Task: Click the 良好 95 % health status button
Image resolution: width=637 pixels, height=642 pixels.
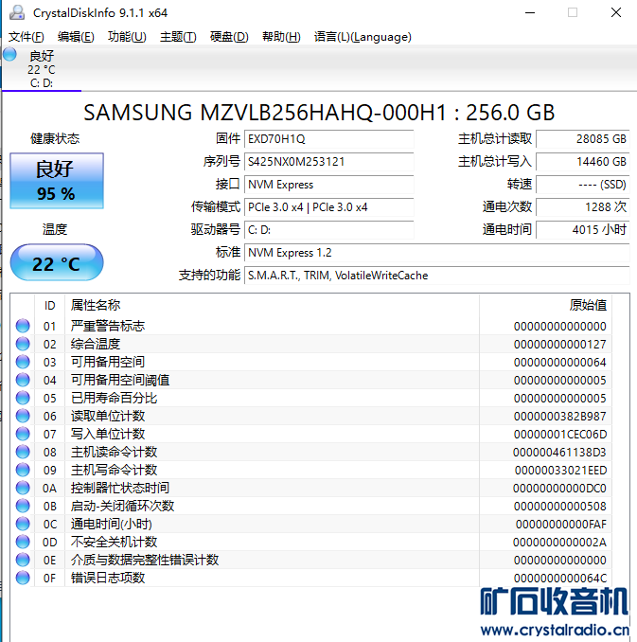Action: 57,181
